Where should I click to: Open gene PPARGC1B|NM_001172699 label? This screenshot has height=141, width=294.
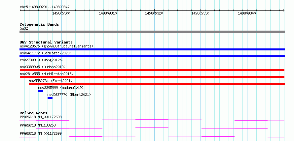coord(41,134)
